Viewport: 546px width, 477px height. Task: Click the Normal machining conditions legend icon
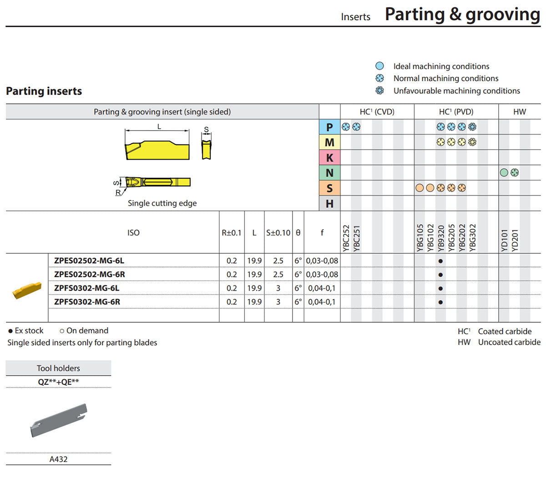[x=380, y=78]
